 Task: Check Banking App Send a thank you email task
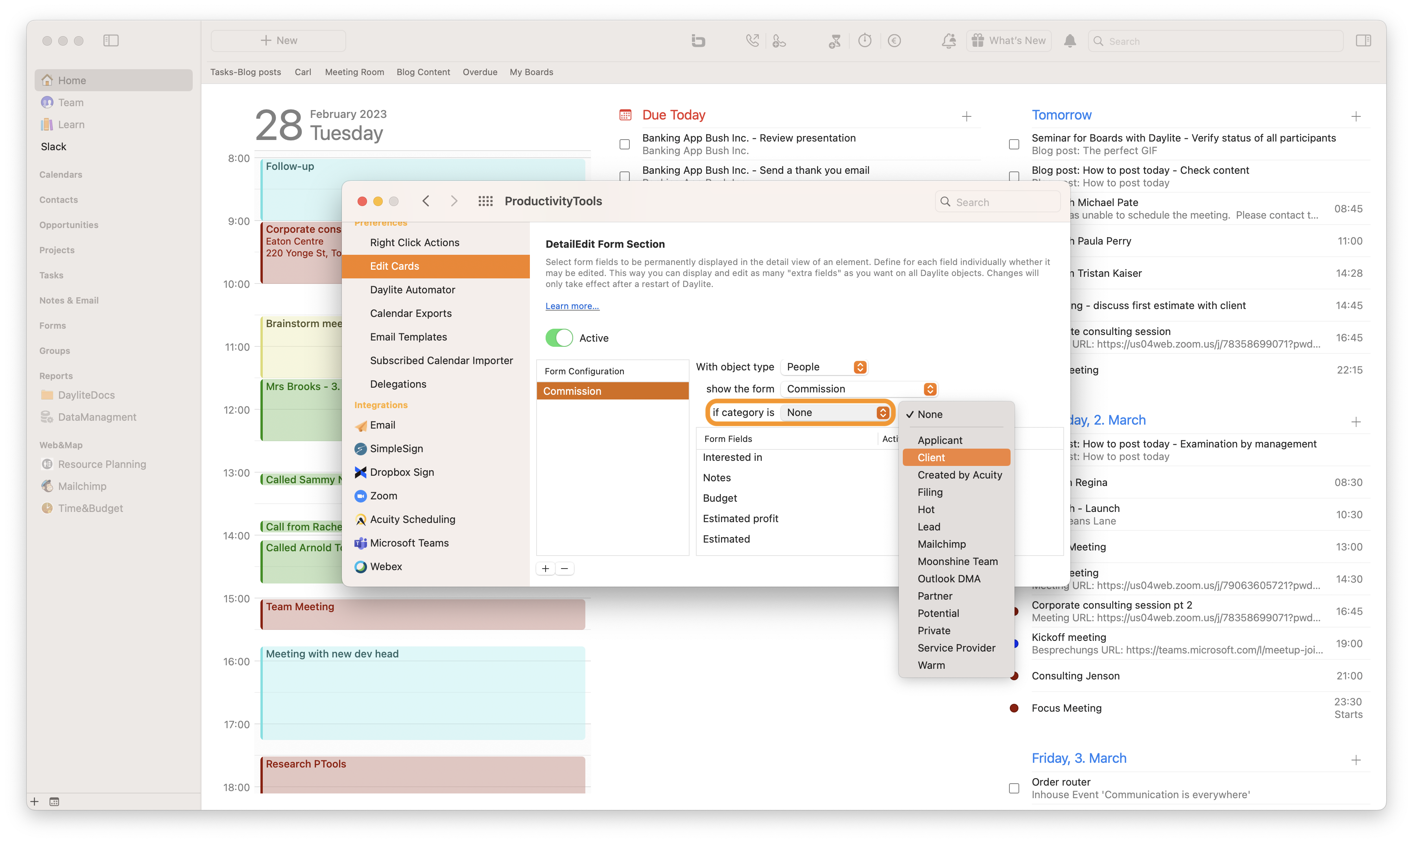pos(624,176)
